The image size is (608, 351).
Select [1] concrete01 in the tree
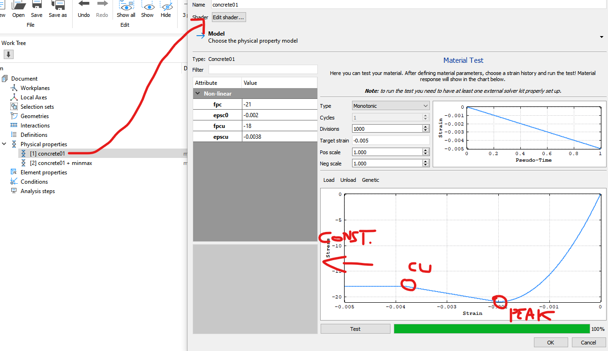(47, 154)
